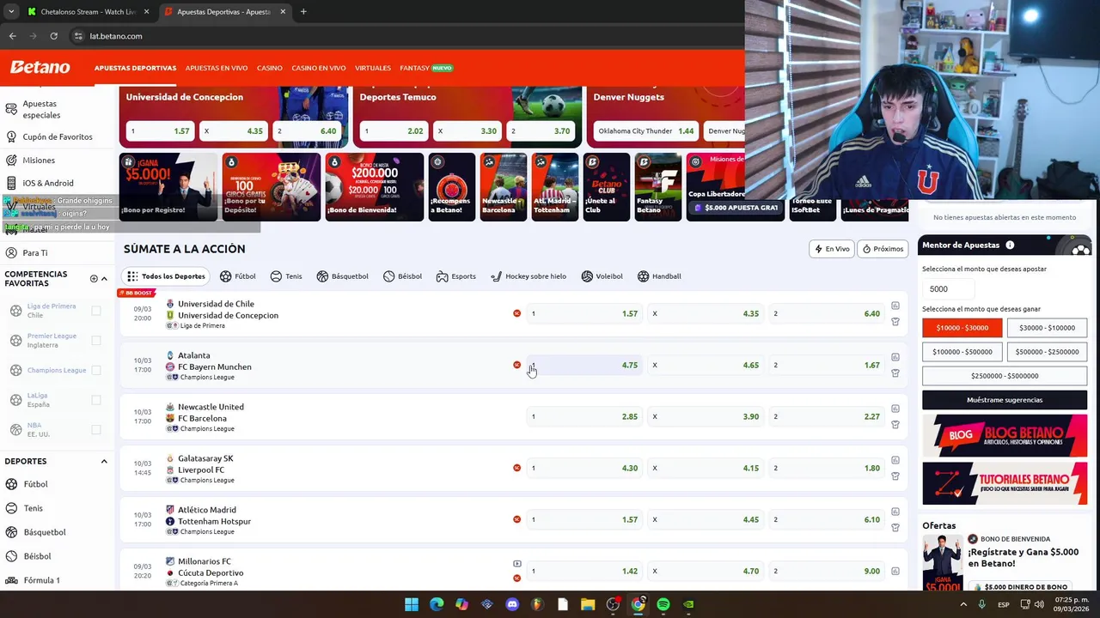Screen dimensions: 1100x618
Task: Open jersey icon for Galatasaray match
Action: (x=895, y=476)
